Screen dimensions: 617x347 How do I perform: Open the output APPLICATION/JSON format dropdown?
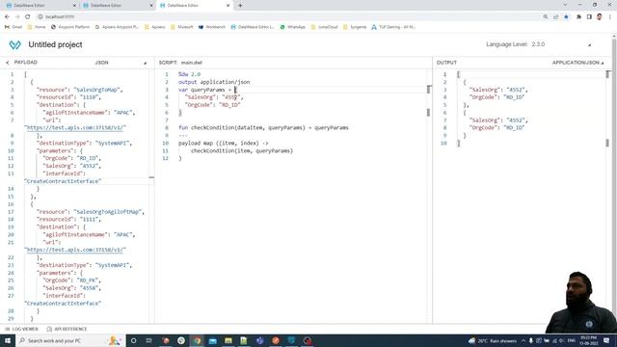[x=577, y=63]
